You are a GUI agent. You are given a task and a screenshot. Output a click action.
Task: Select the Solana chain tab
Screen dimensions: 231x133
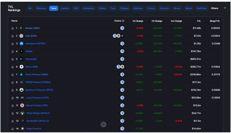(102, 8)
